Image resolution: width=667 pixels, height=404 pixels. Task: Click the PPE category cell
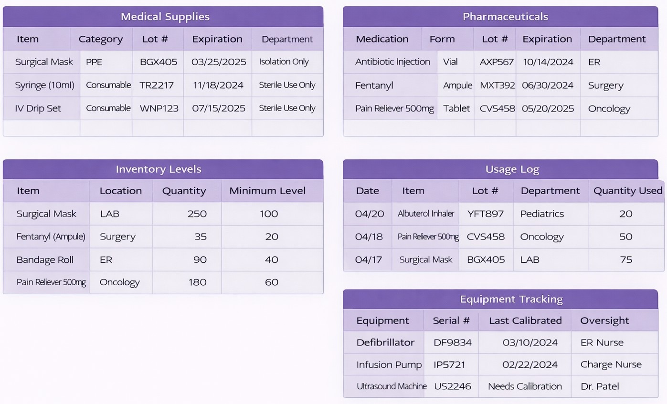pyautogui.click(x=94, y=62)
